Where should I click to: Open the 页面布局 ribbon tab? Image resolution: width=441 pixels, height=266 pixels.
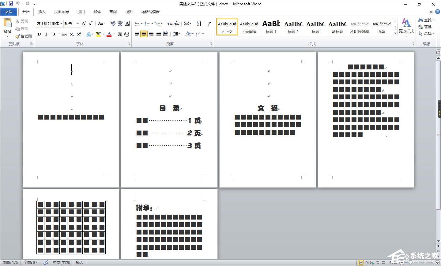(61, 12)
